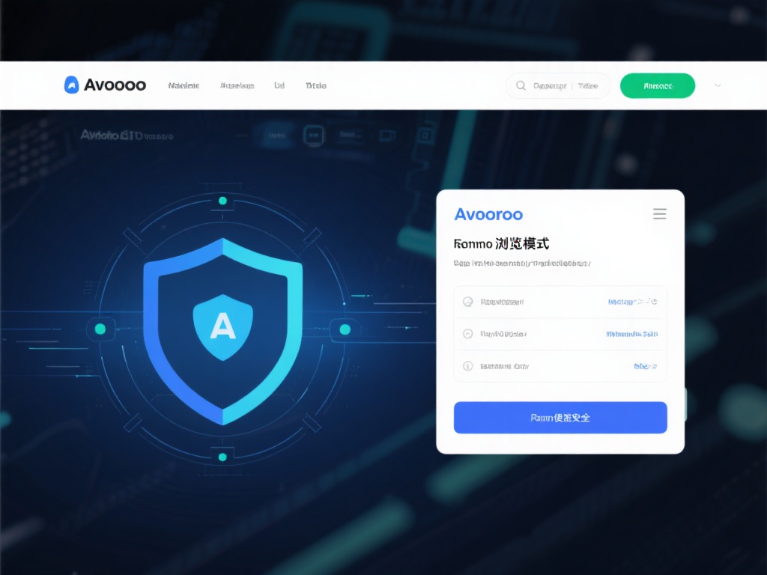Click the blue link on first card row
Image resolution: width=767 pixels, height=575 pixels.
click(632, 302)
